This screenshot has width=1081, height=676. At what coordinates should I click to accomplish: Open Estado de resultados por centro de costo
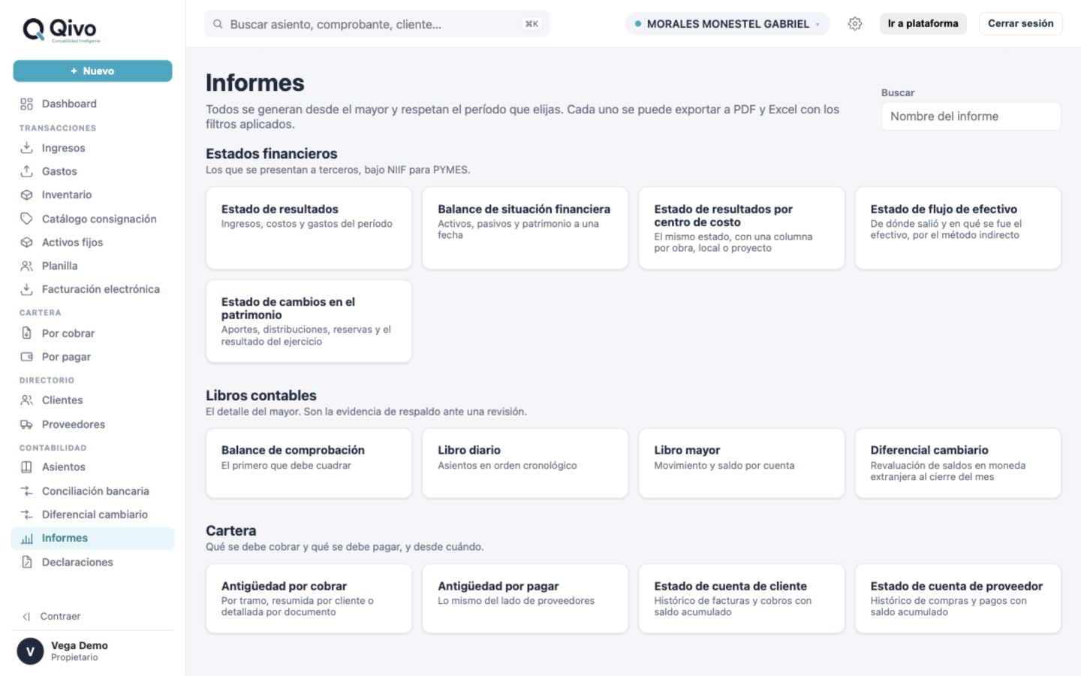coord(742,228)
